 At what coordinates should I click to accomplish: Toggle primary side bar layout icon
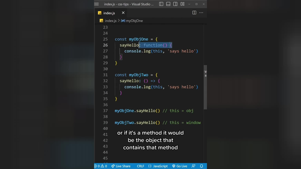click(x=161, y=4)
